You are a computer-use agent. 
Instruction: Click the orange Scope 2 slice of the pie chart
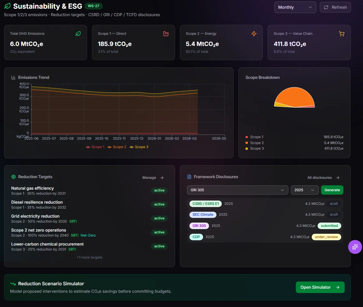[x=295, y=97]
